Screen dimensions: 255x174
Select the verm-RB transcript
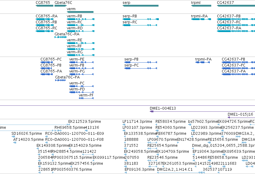tap(81, 19)
